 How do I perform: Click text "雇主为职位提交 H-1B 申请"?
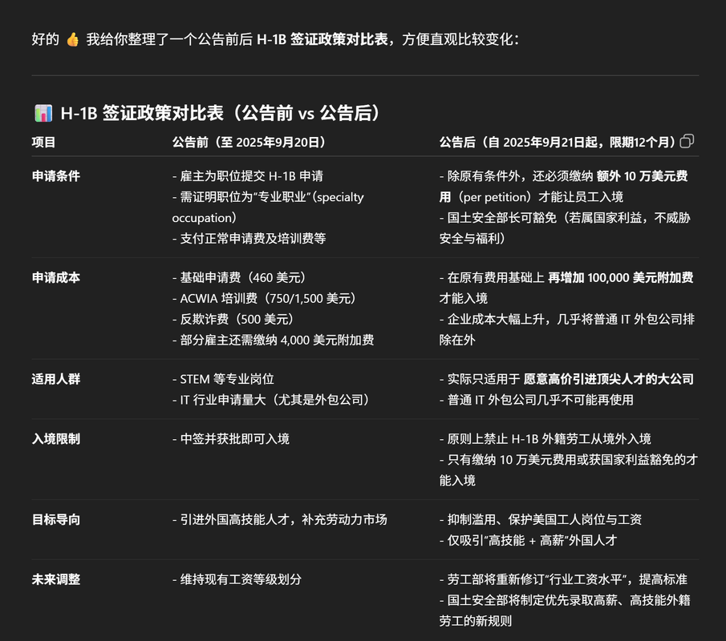tap(251, 175)
